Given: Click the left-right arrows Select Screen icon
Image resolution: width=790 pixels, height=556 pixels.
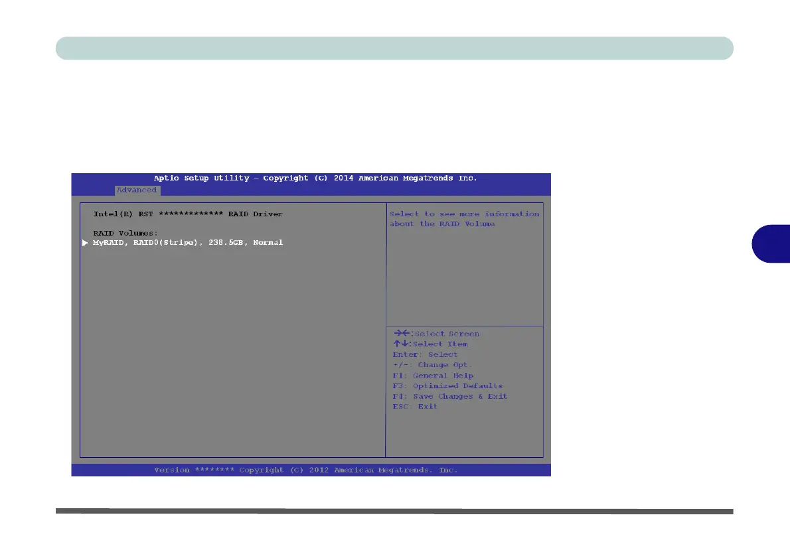Looking at the screenshot, I should (402, 333).
